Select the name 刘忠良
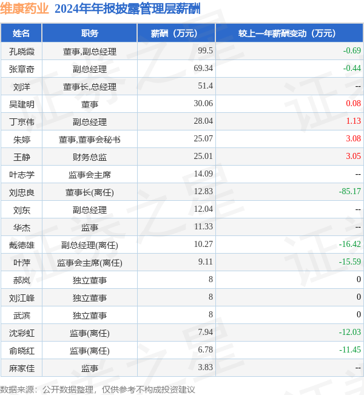Viewport: 364px width, 395px height. [22, 192]
